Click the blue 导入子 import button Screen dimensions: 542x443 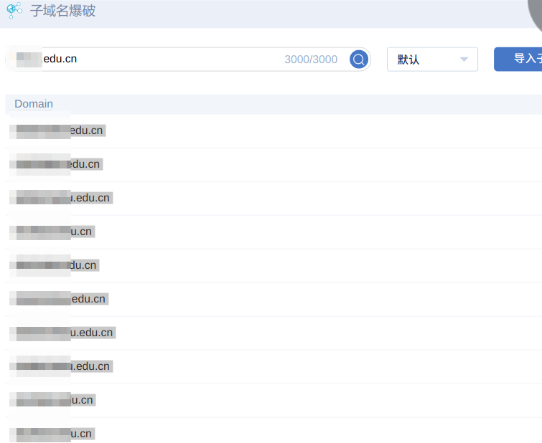518,59
